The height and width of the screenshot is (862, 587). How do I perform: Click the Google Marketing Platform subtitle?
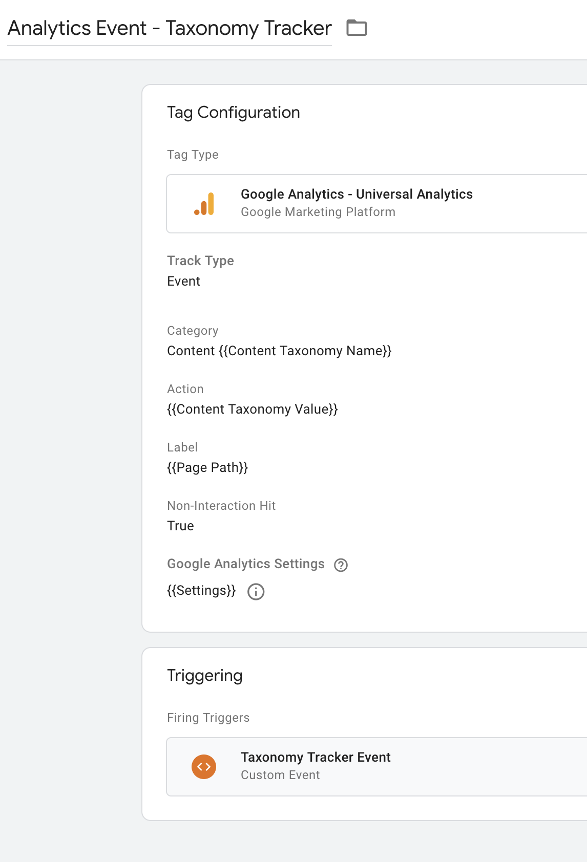tap(318, 212)
